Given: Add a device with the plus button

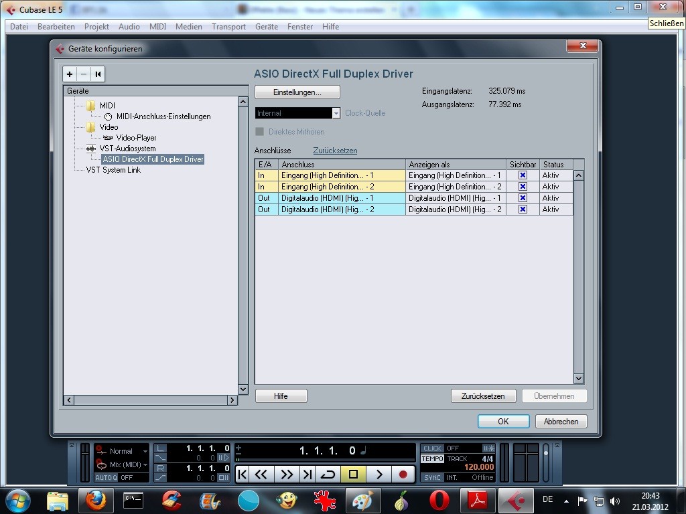Looking at the screenshot, I should pyautogui.click(x=70, y=74).
